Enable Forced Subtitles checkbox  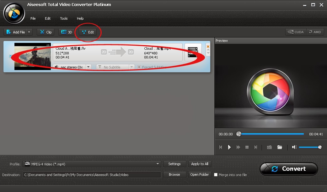139,67
